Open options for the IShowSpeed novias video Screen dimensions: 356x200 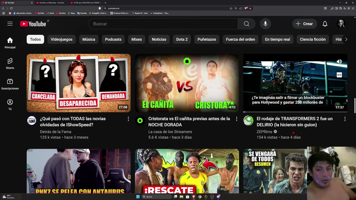[x=128, y=119]
